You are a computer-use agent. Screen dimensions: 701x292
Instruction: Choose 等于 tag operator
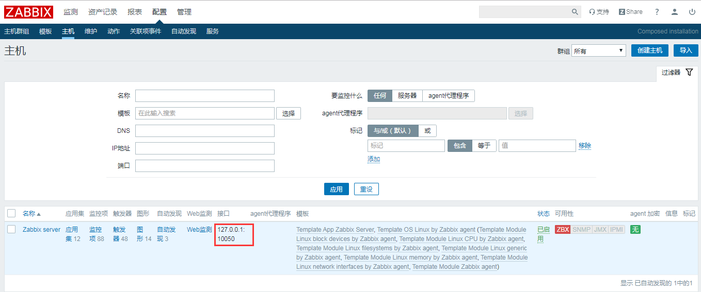[484, 146]
